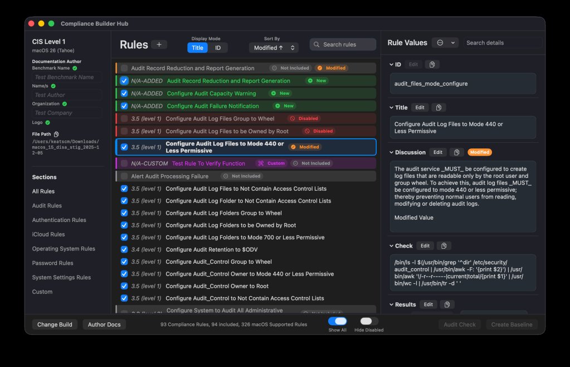Open Author Docs
The height and width of the screenshot is (367, 570).
point(104,324)
